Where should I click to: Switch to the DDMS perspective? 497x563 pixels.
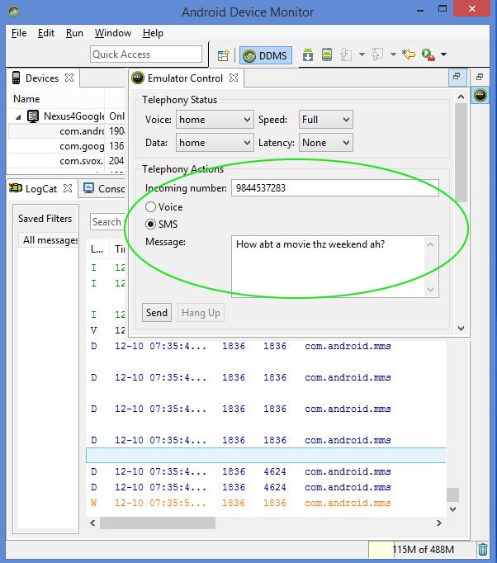pos(266,55)
